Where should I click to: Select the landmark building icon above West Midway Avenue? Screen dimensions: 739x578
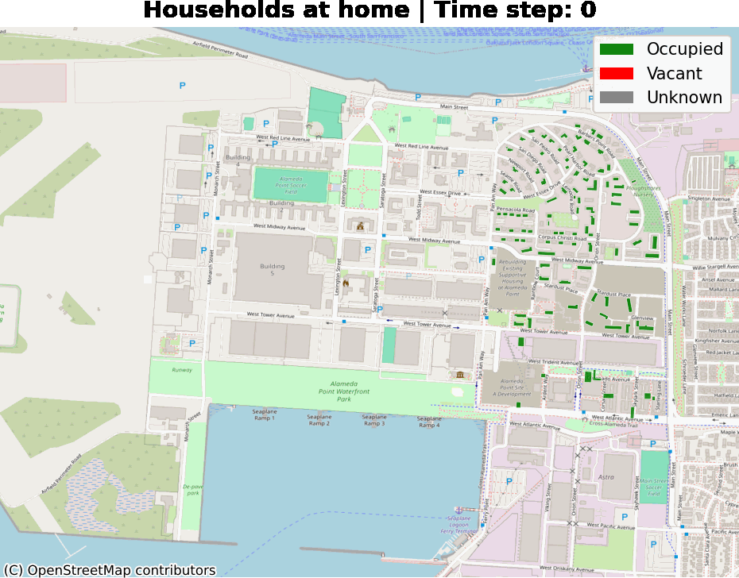point(359,226)
